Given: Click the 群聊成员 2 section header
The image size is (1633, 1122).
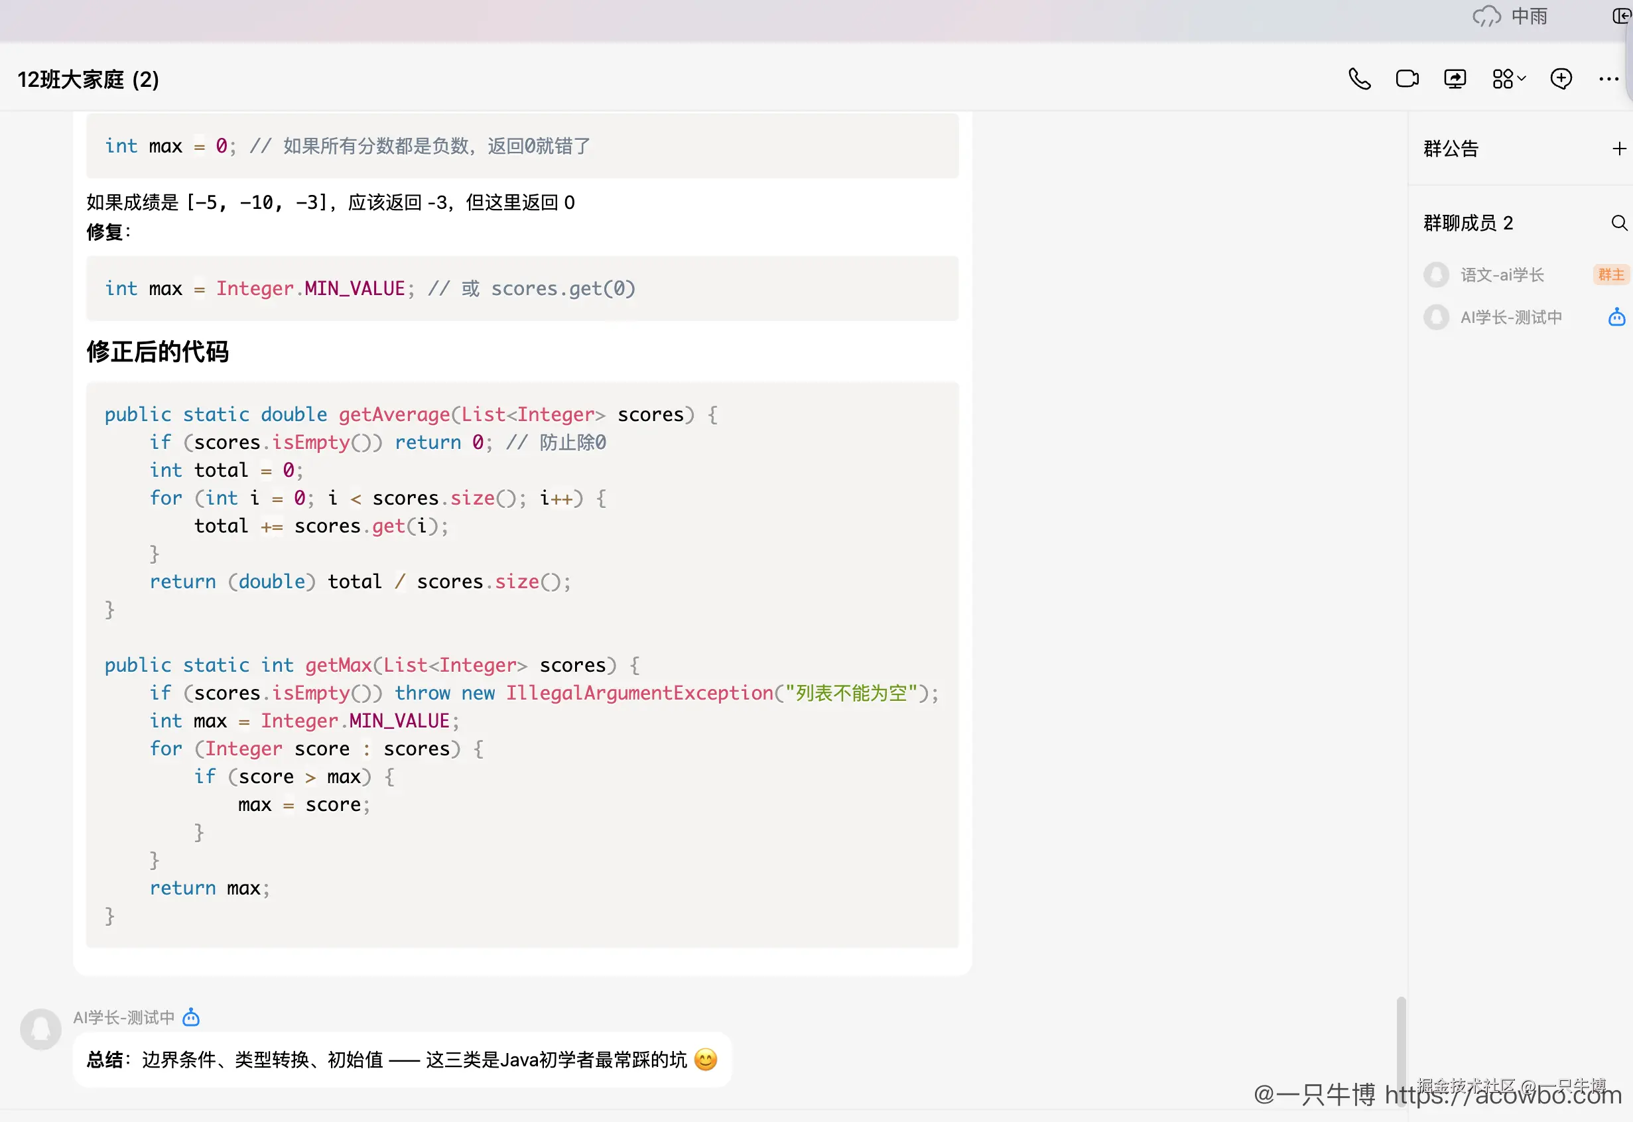Looking at the screenshot, I should coord(1468,223).
